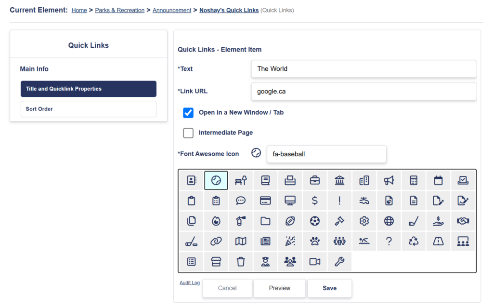Select the handshake icon
Screen dimensions: 493x308
point(463,221)
